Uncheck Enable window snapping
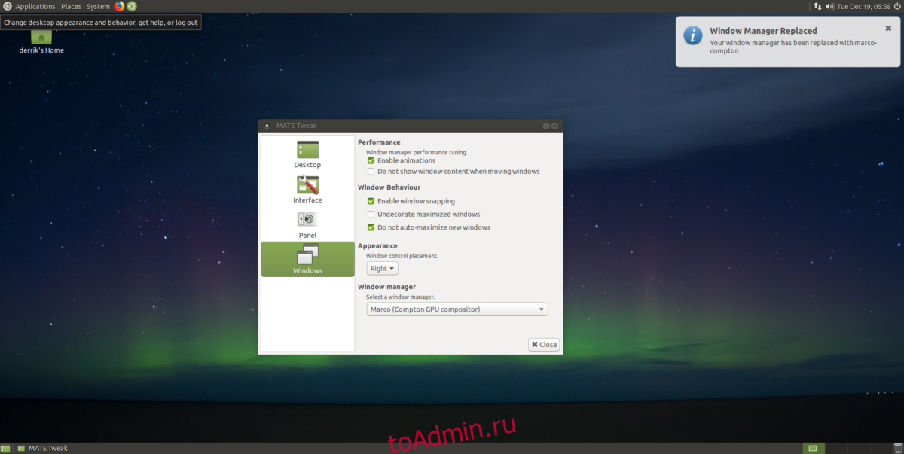The height and width of the screenshot is (454, 904). tap(371, 201)
